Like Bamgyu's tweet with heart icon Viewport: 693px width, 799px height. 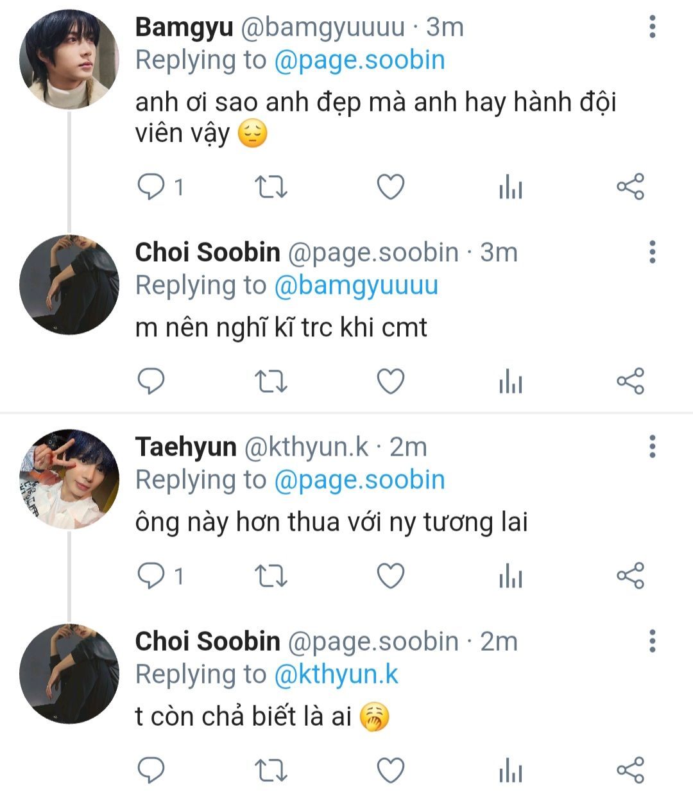(x=390, y=187)
